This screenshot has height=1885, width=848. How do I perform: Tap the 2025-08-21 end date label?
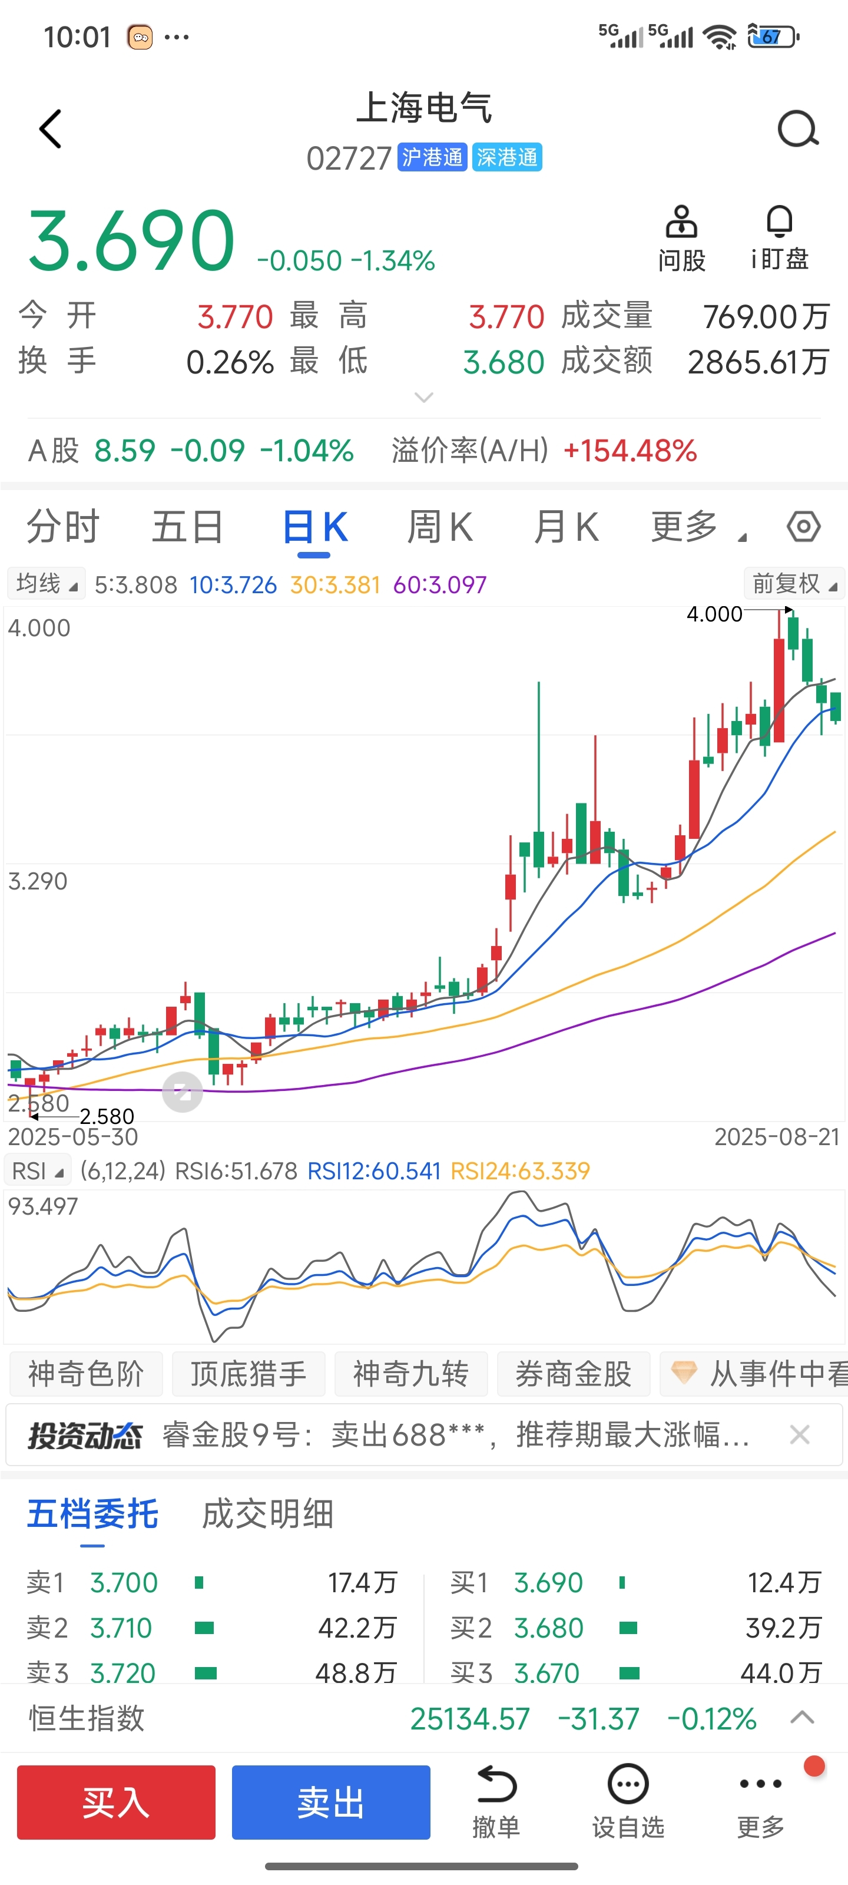(x=777, y=1136)
